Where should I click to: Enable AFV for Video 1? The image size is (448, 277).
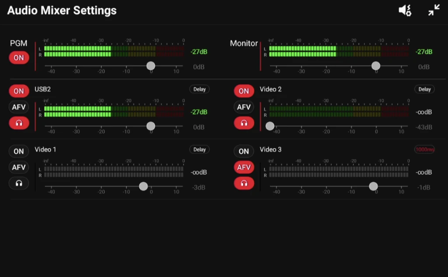(19, 167)
